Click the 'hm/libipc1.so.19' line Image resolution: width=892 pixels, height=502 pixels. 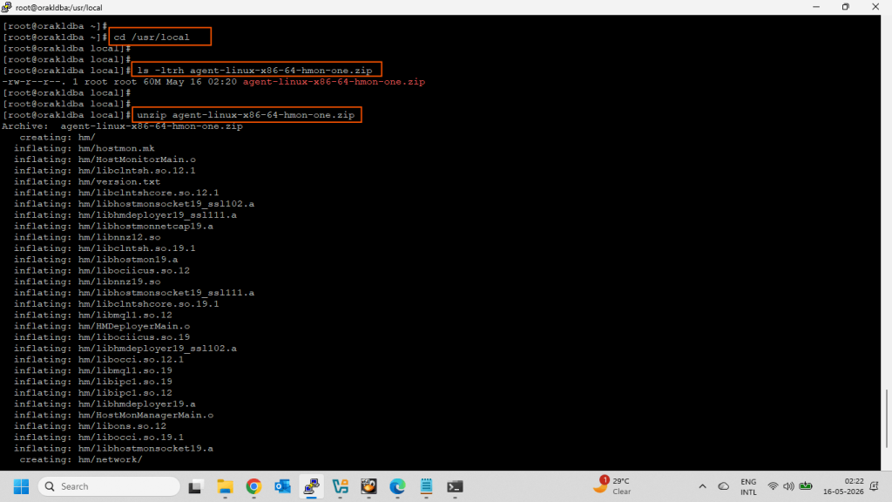(x=92, y=382)
